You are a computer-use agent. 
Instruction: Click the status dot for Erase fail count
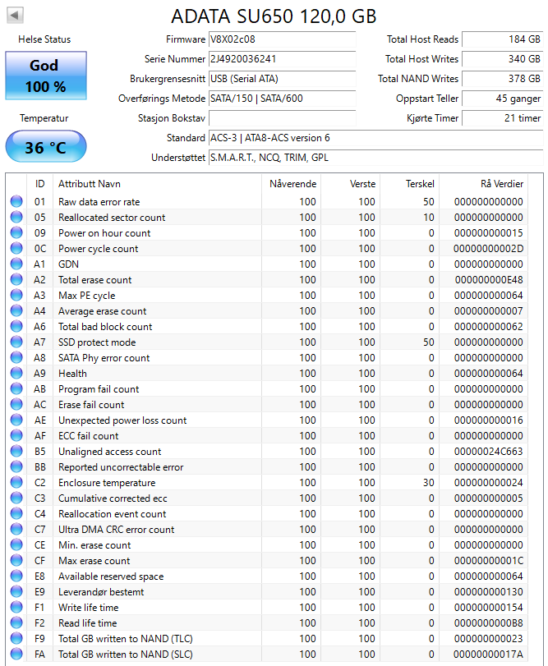16,404
